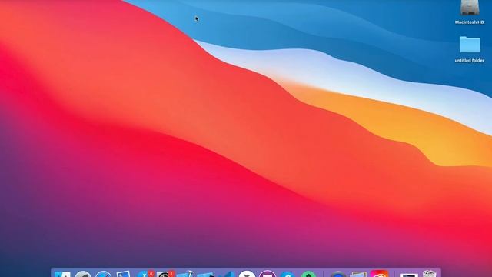Select the untitled folder on desktop
The height and width of the screenshot is (277, 492).
click(x=470, y=45)
